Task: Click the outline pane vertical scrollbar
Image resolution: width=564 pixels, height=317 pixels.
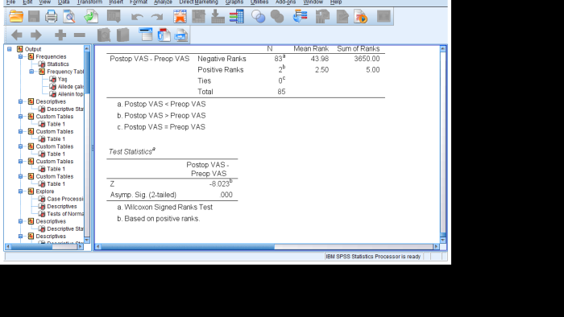Action: point(87,143)
